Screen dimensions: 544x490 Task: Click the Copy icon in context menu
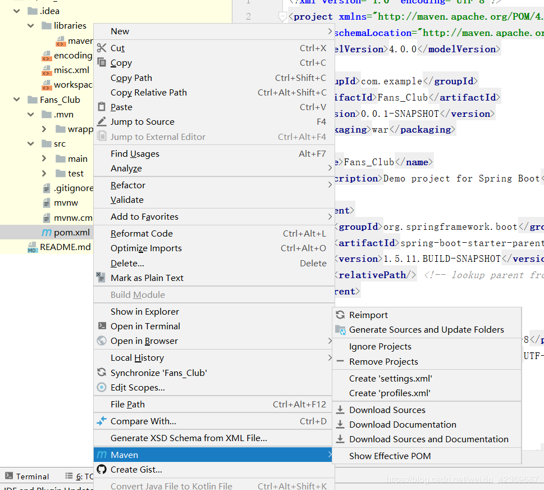[x=102, y=62]
